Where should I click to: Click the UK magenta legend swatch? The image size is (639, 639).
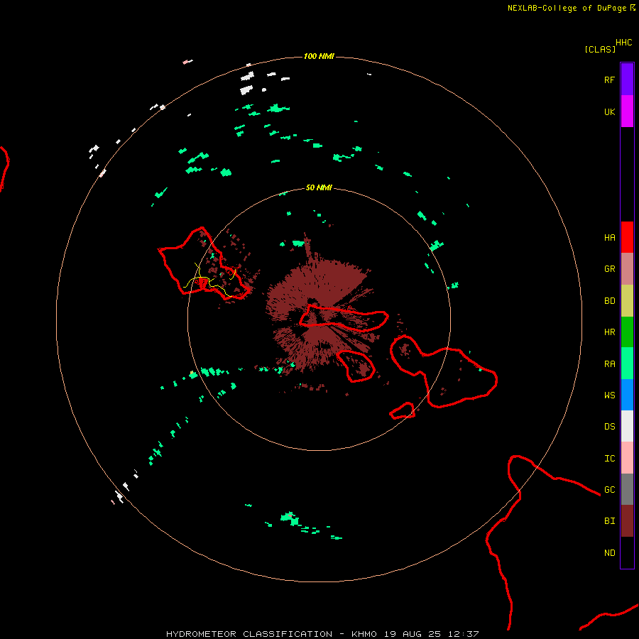[x=627, y=111]
